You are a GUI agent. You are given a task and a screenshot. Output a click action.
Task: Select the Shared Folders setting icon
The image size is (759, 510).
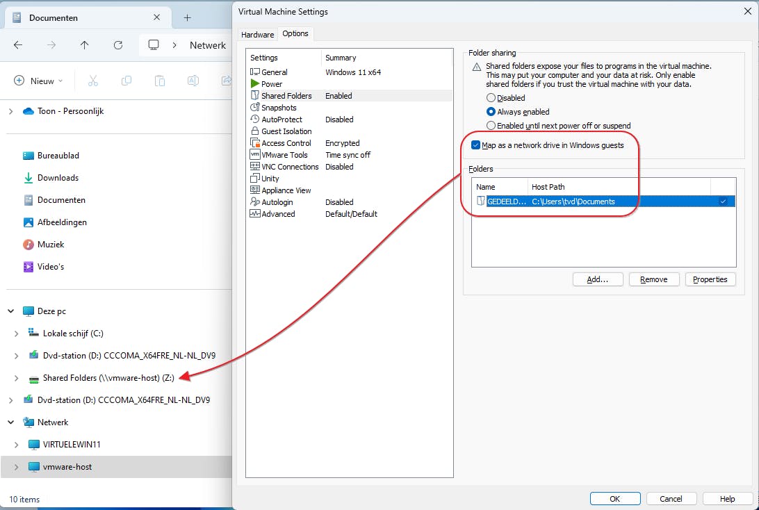254,95
